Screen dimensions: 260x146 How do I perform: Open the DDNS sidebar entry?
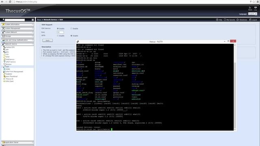[8, 69]
